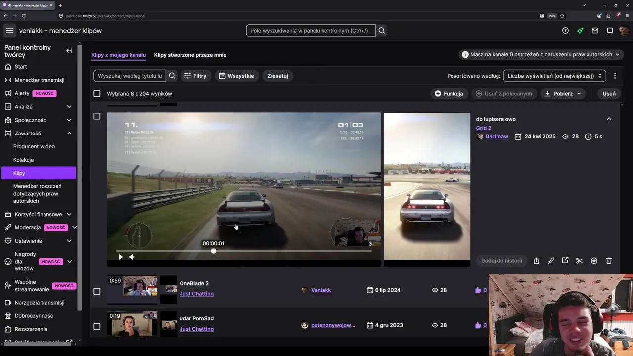The width and height of the screenshot is (633, 356).
Task: Share the clip with the share icon
Action: [x=536, y=261]
